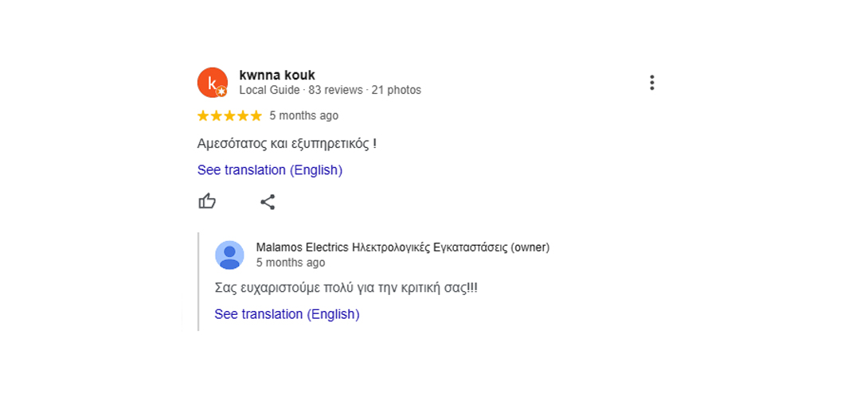Click the owner reply's "5 months ago" timestamp
The image size is (860, 404).
point(291,262)
